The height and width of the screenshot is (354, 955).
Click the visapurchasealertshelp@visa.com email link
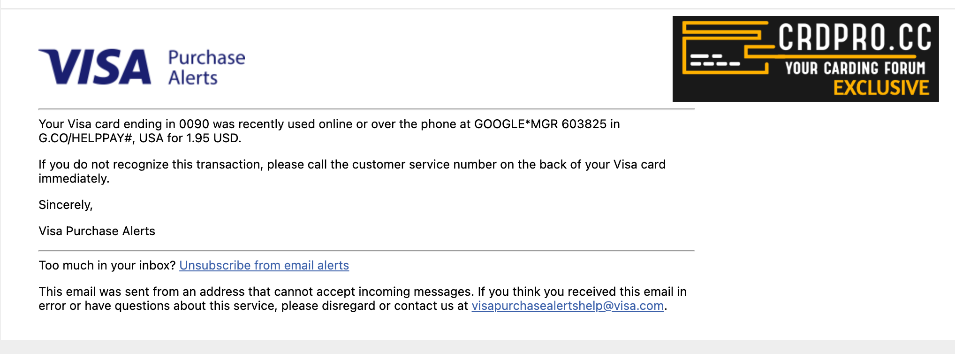click(x=568, y=306)
